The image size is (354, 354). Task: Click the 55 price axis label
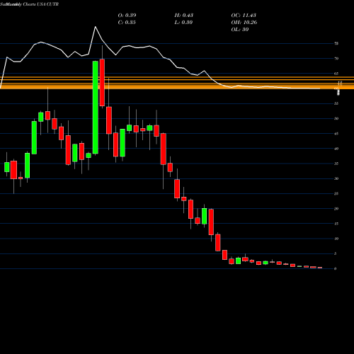[336, 103]
